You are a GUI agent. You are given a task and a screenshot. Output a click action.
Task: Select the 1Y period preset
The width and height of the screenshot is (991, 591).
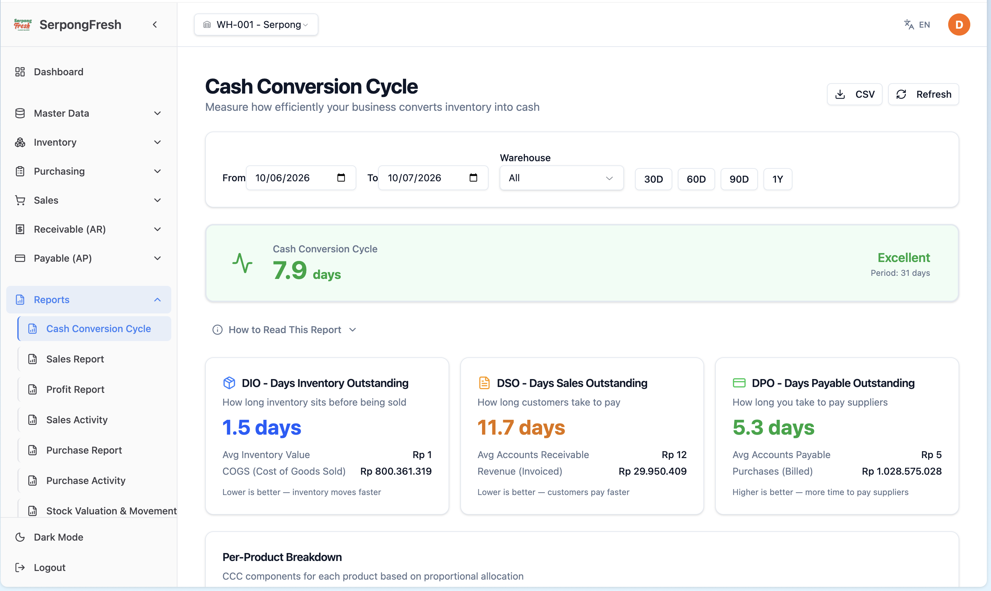point(778,179)
